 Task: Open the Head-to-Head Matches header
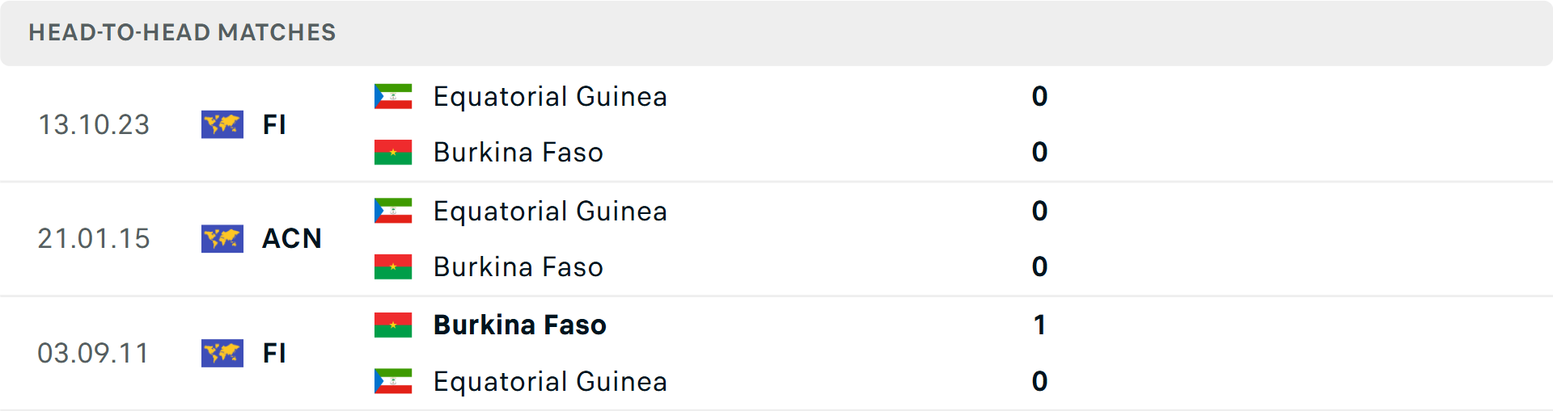coord(182,32)
